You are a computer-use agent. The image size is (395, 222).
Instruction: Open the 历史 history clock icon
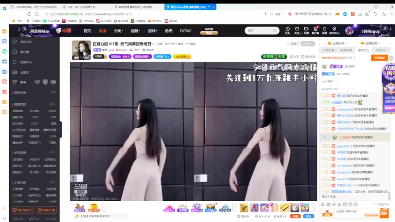point(287,30)
